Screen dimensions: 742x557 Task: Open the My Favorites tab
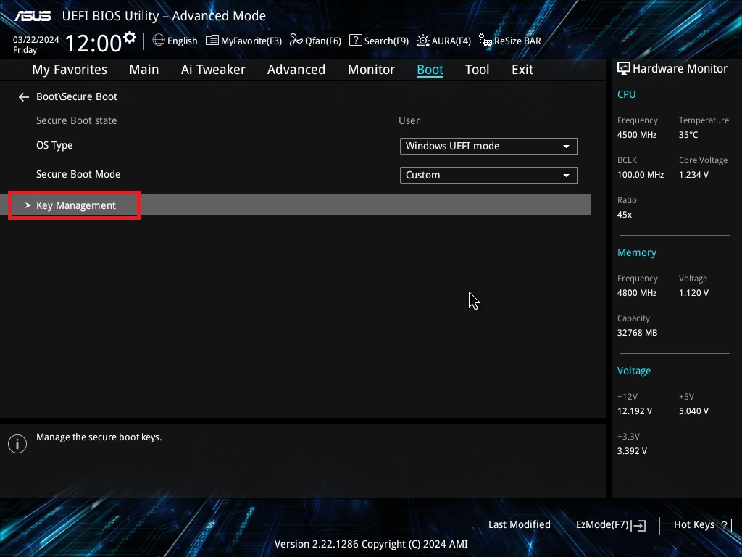(70, 70)
